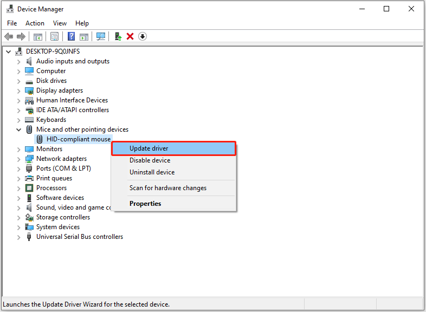Viewport: 426px width, 312px height.
Task: Click the Ports (COM & LPT) icon
Action: click(x=29, y=168)
